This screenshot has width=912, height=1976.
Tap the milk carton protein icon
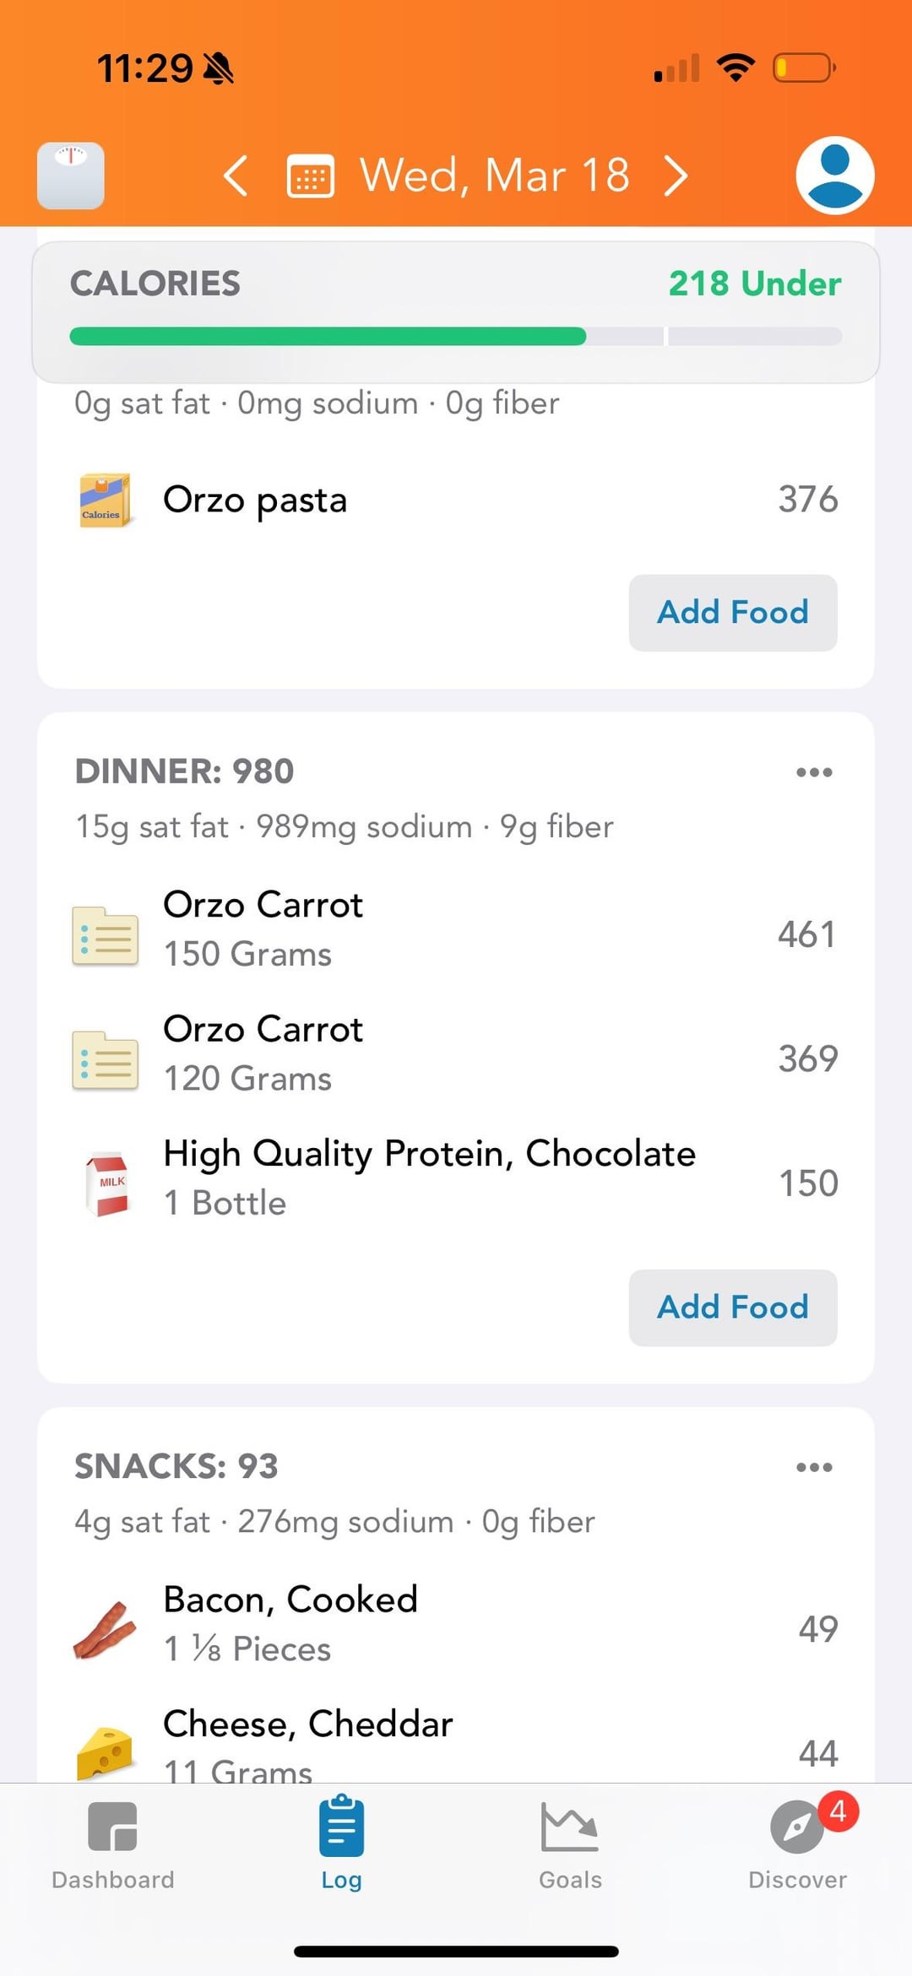point(106,1182)
